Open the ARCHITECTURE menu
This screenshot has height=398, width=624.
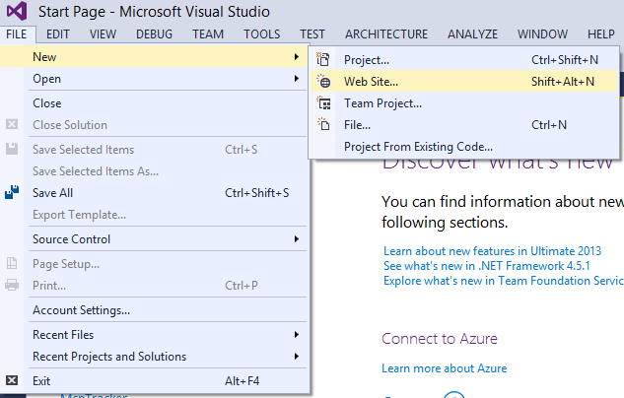coord(385,33)
